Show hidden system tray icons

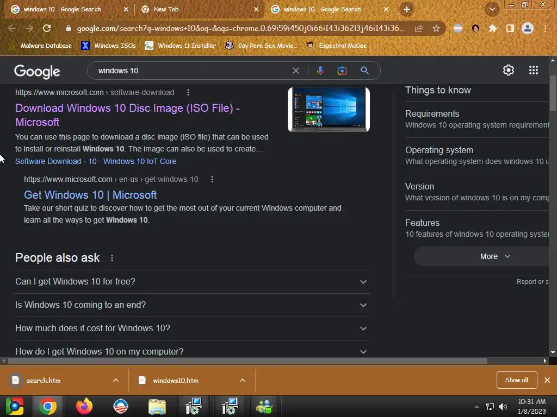(476, 407)
